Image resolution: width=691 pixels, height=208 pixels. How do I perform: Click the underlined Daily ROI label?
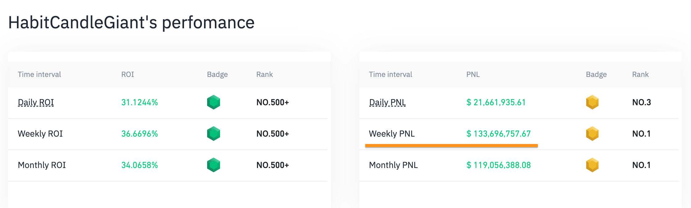coord(36,102)
